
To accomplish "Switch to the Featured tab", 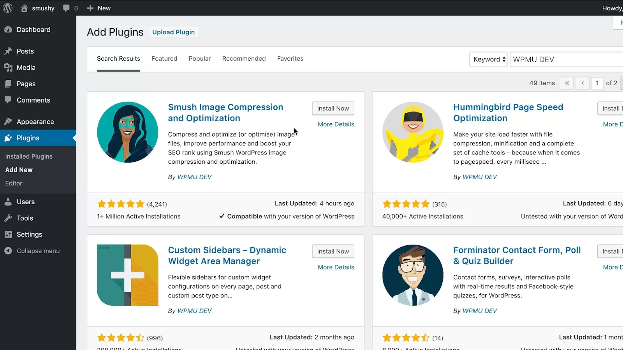I will (x=164, y=59).
